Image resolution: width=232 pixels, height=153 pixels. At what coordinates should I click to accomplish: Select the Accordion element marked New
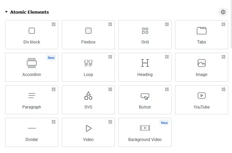pyautogui.click(x=32, y=67)
